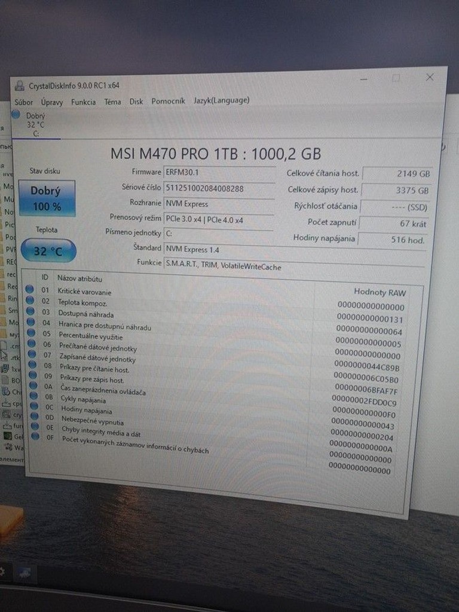Click status dot for Zapísané dátové jednotky
This screenshot has height=612, width=459.
pyautogui.click(x=32, y=354)
